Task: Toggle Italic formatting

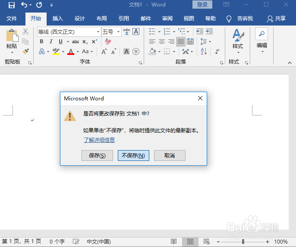Action: click(51, 42)
